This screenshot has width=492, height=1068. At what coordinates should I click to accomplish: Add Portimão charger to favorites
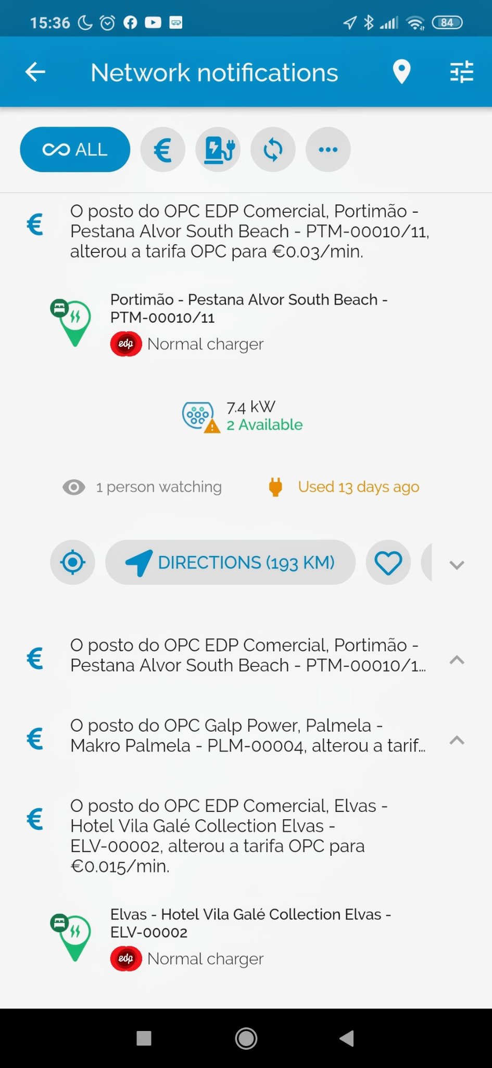tap(388, 562)
